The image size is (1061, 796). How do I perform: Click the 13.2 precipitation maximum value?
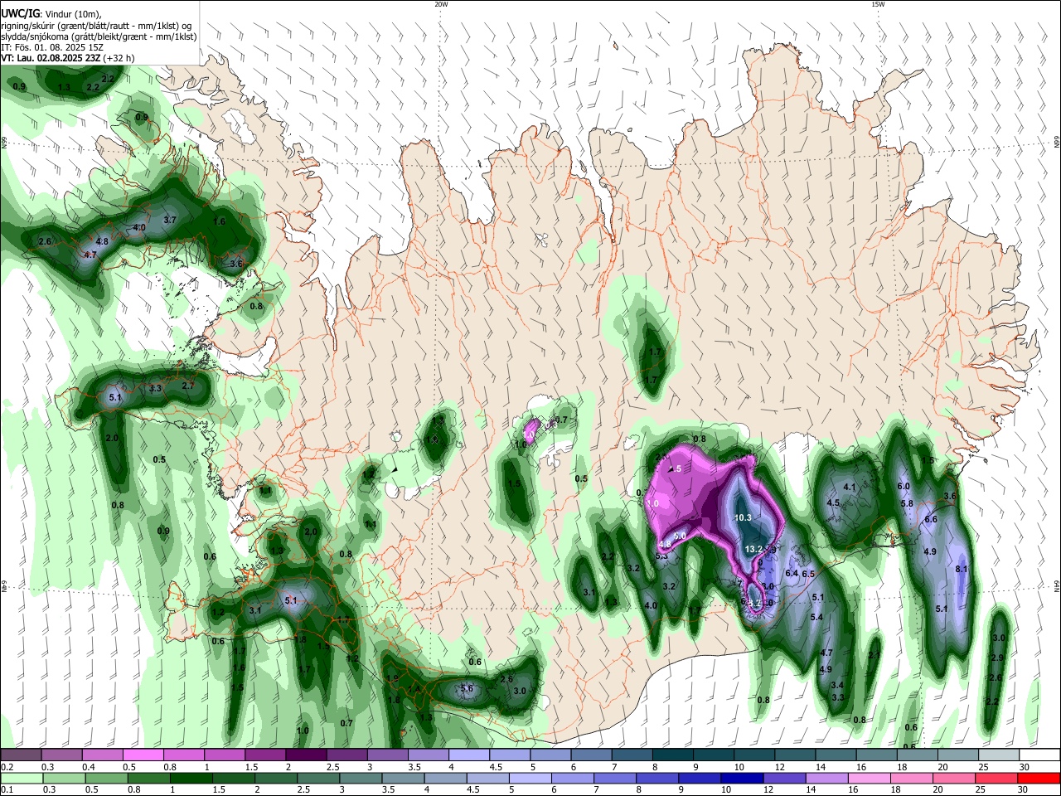(x=753, y=549)
